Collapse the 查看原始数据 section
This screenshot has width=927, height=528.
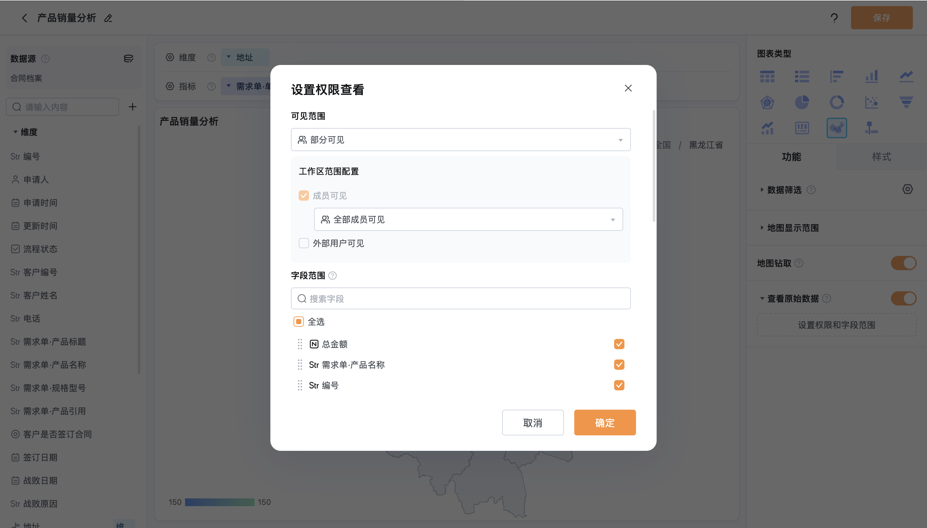tap(762, 298)
